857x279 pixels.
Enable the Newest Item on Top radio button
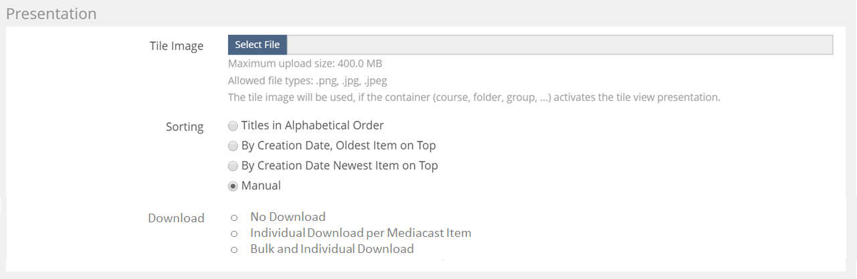pyautogui.click(x=233, y=166)
